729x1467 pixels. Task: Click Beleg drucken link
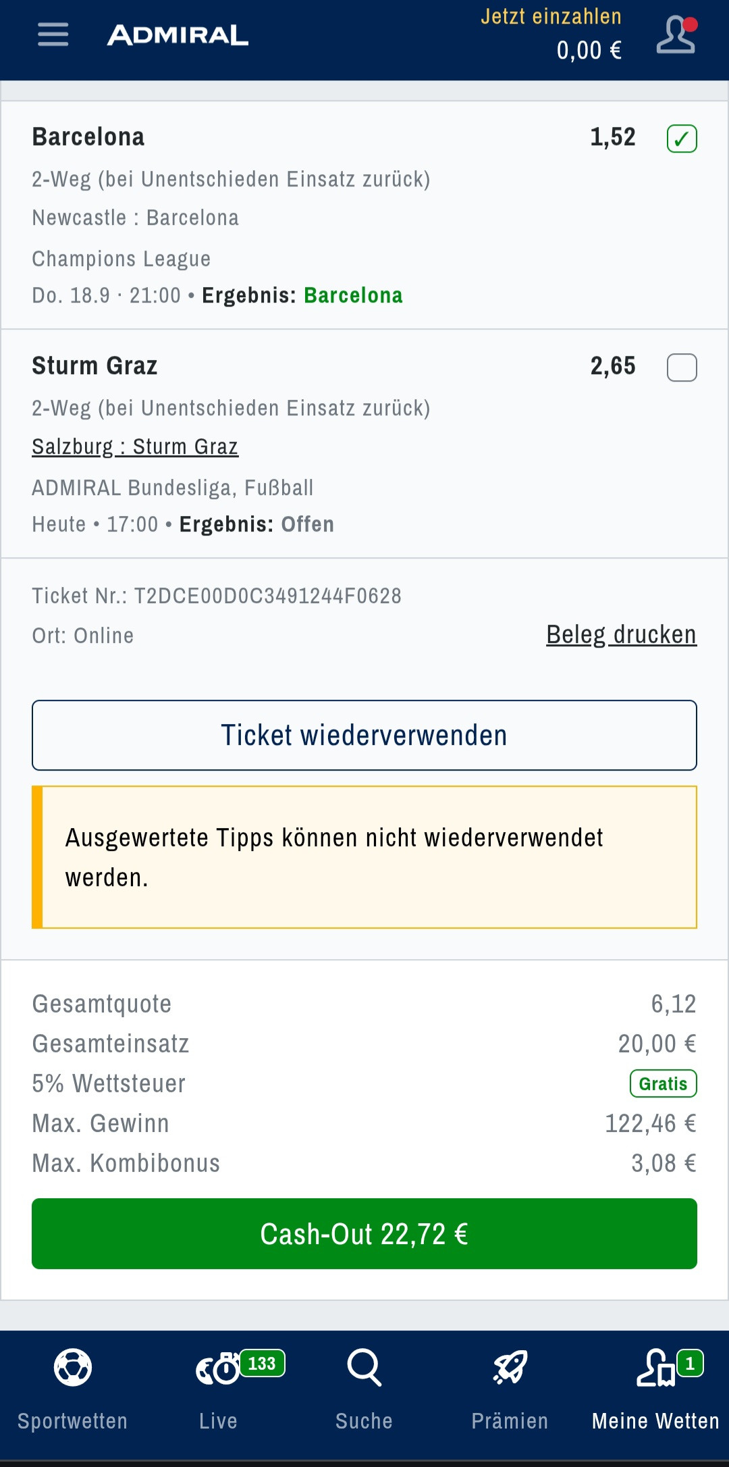[x=621, y=635]
